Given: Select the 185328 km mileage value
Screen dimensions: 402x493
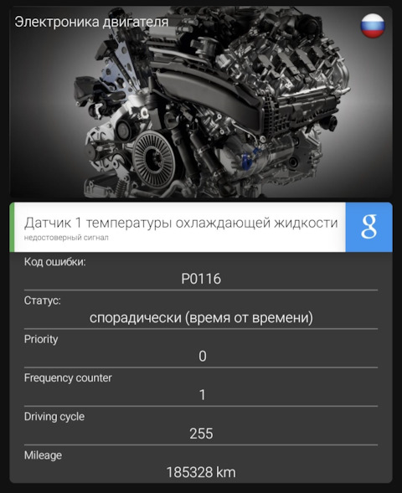Looking at the screenshot, I should (x=201, y=472).
